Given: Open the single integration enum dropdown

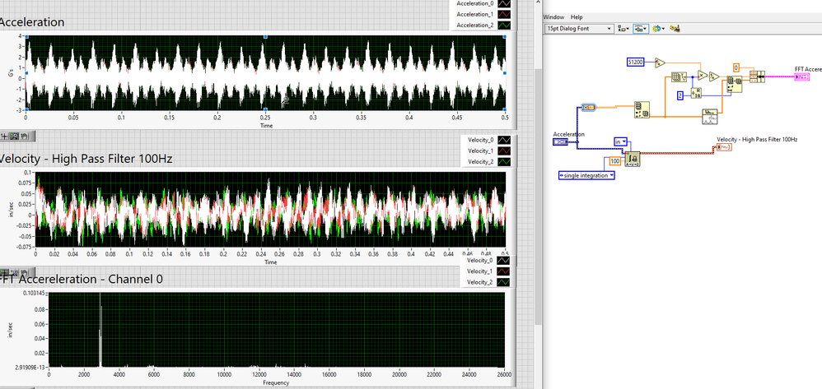Looking at the screenshot, I should coord(586,175).
